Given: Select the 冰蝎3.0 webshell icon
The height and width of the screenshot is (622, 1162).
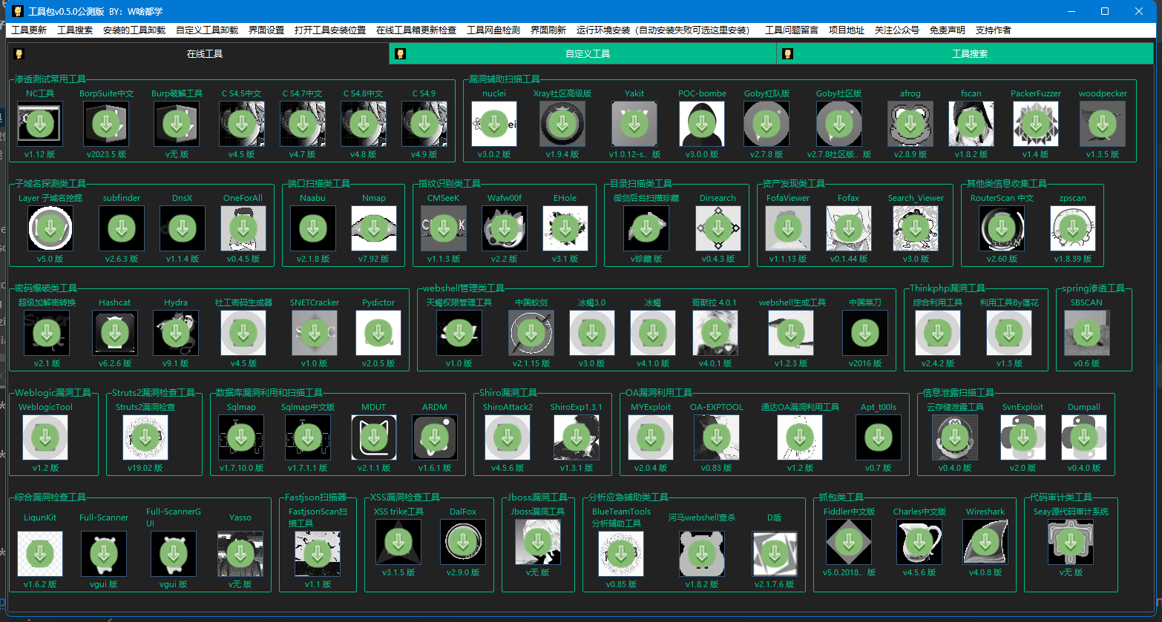Looking at the screenshot, I should click(592, 333).
